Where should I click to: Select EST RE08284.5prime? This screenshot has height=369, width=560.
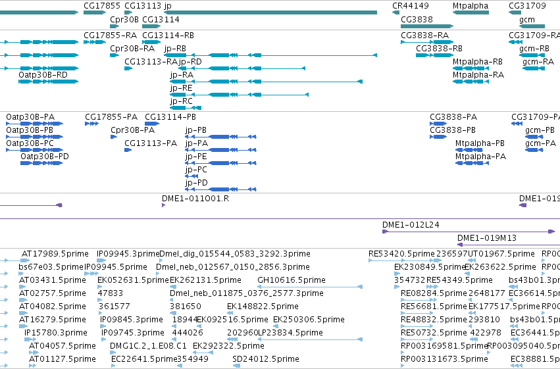click(x=434, y=294)
